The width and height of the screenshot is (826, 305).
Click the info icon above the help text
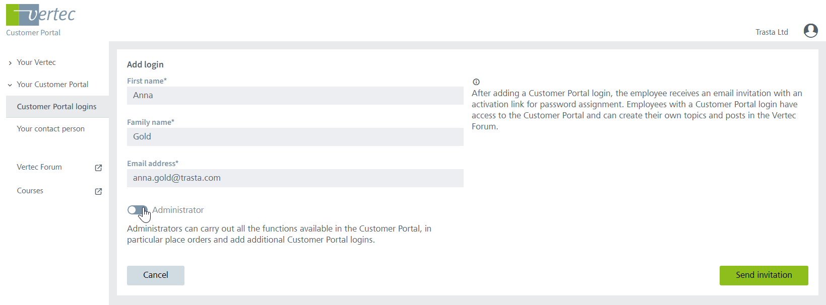[x=476, y=82]
